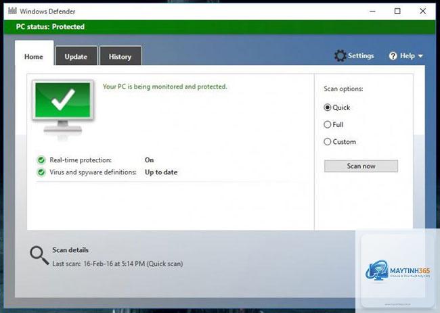Click 'Virus and spyware definitions:' label
Screen dimensions: 440x313
pos(93,172)
